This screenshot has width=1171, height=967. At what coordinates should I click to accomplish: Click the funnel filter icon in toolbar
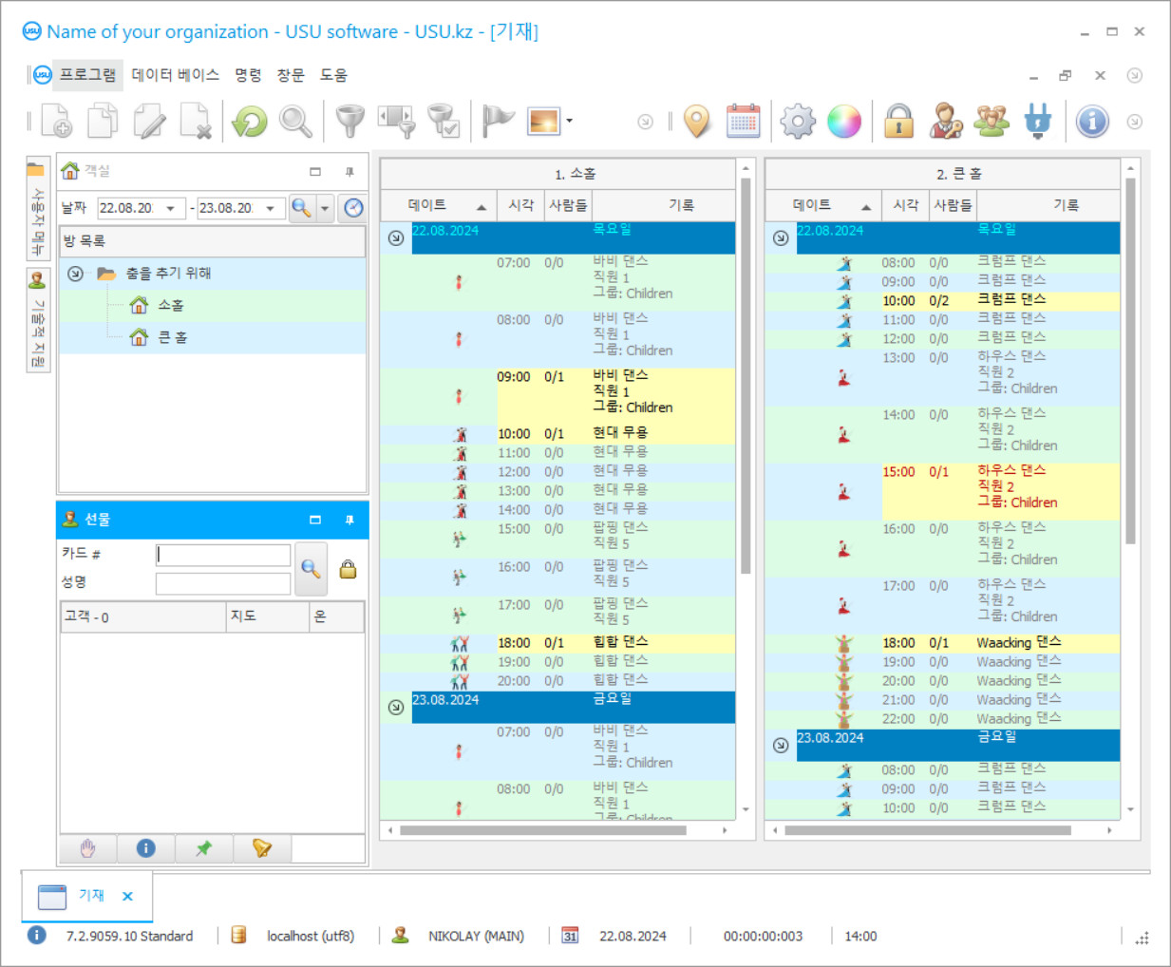(349, 122)
